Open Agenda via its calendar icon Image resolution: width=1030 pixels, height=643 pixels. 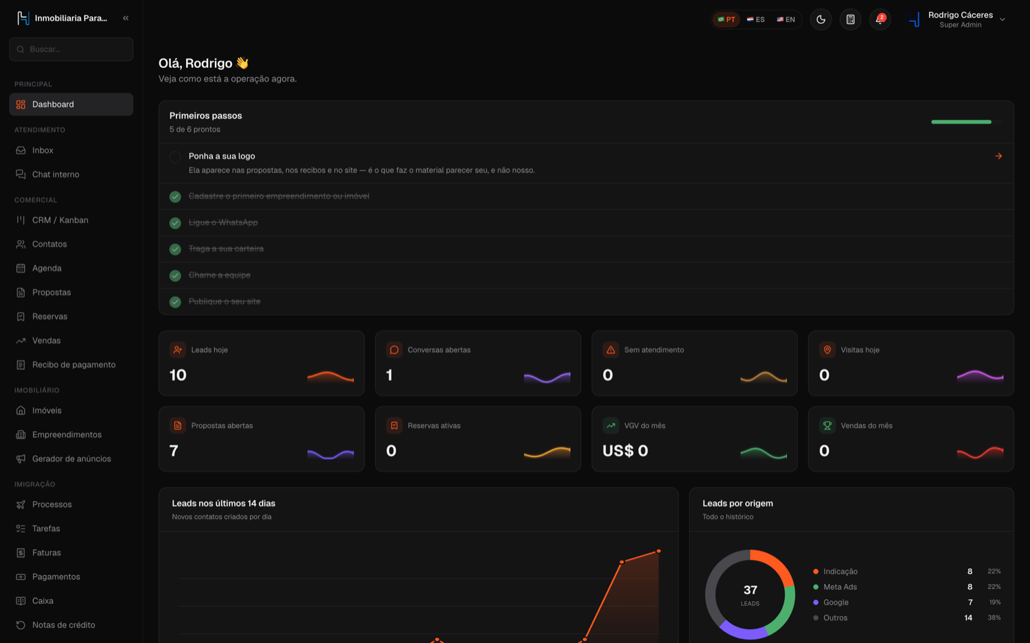[21, 268]
